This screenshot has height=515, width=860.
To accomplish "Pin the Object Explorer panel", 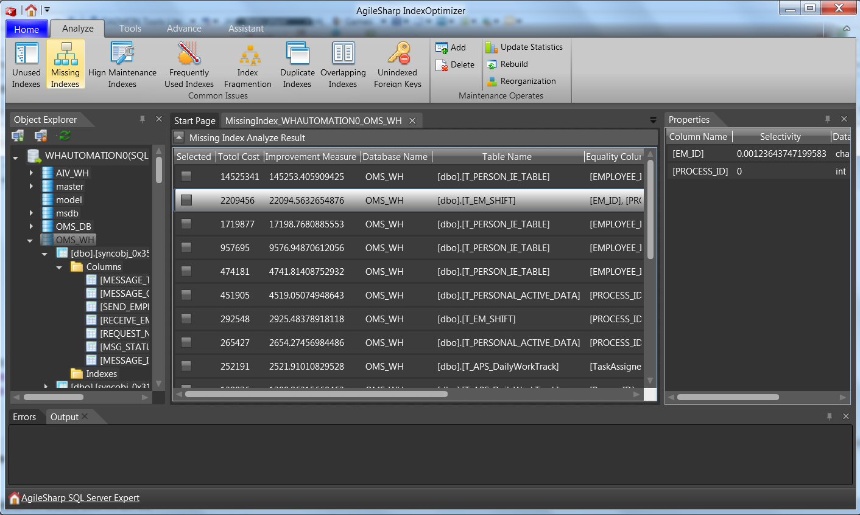I will click(x=143, y=119).
